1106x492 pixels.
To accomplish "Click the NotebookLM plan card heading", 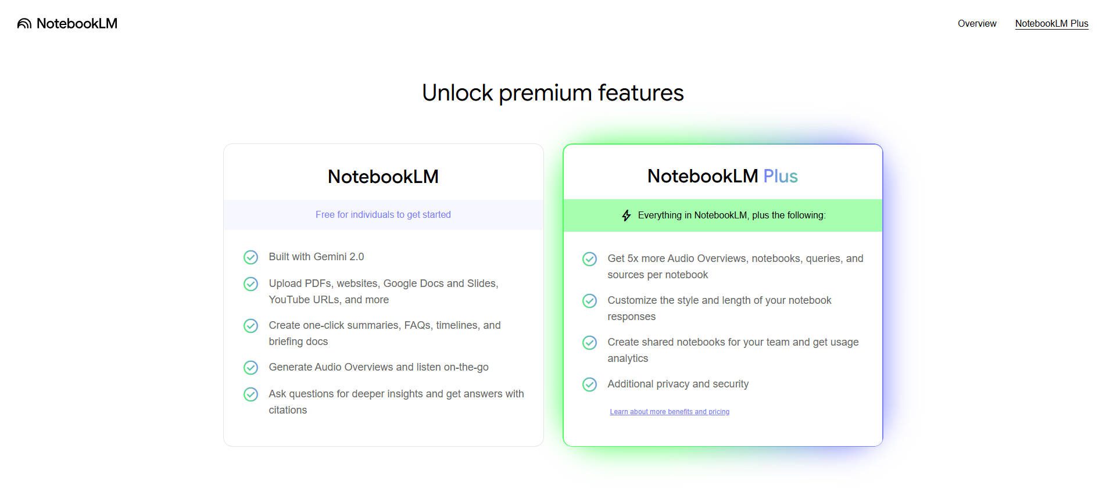I will 382,176.
